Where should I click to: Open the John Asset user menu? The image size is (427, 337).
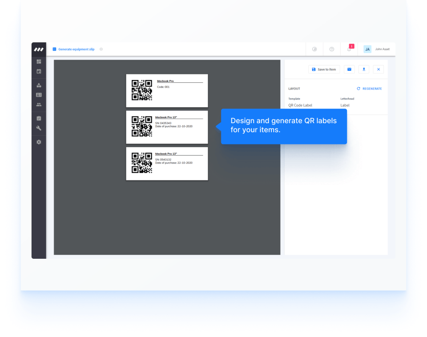click(x=383, y=49)
